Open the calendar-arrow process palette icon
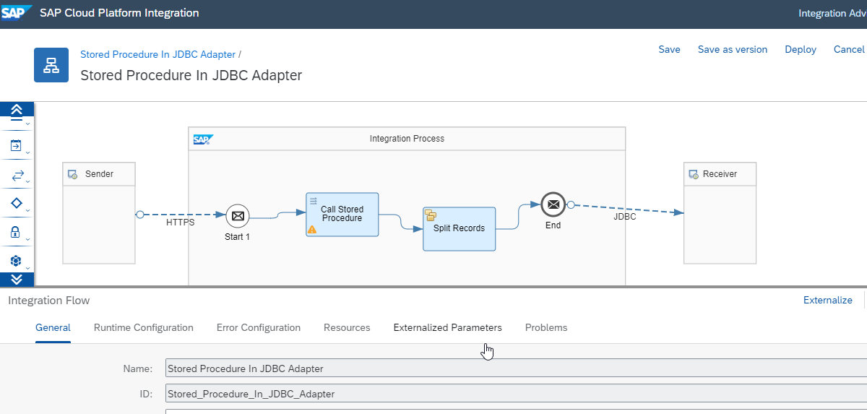Screen dimensions: 867x414 pos(17,146)
